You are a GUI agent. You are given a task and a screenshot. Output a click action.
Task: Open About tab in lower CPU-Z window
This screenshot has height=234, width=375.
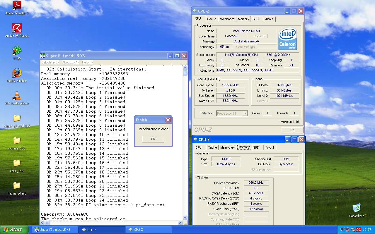[270, 147]
